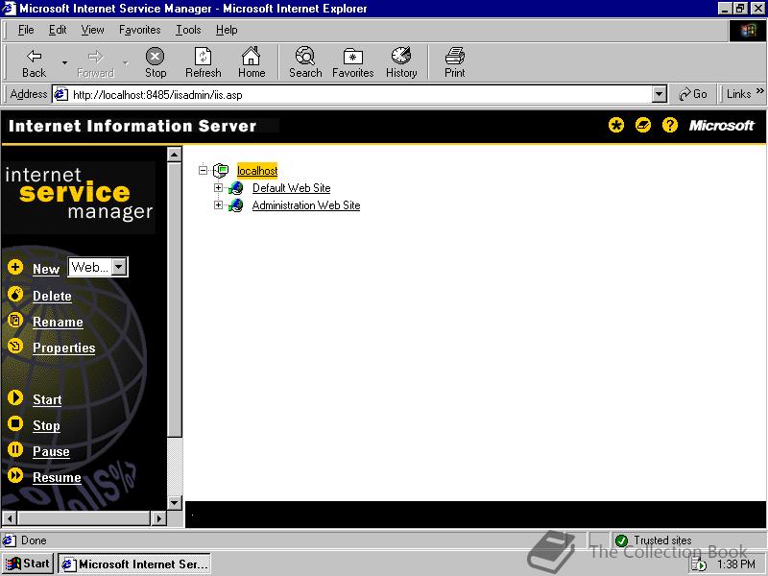
Task: Click the Delete bomb icon
Action: tap(15, 294)
